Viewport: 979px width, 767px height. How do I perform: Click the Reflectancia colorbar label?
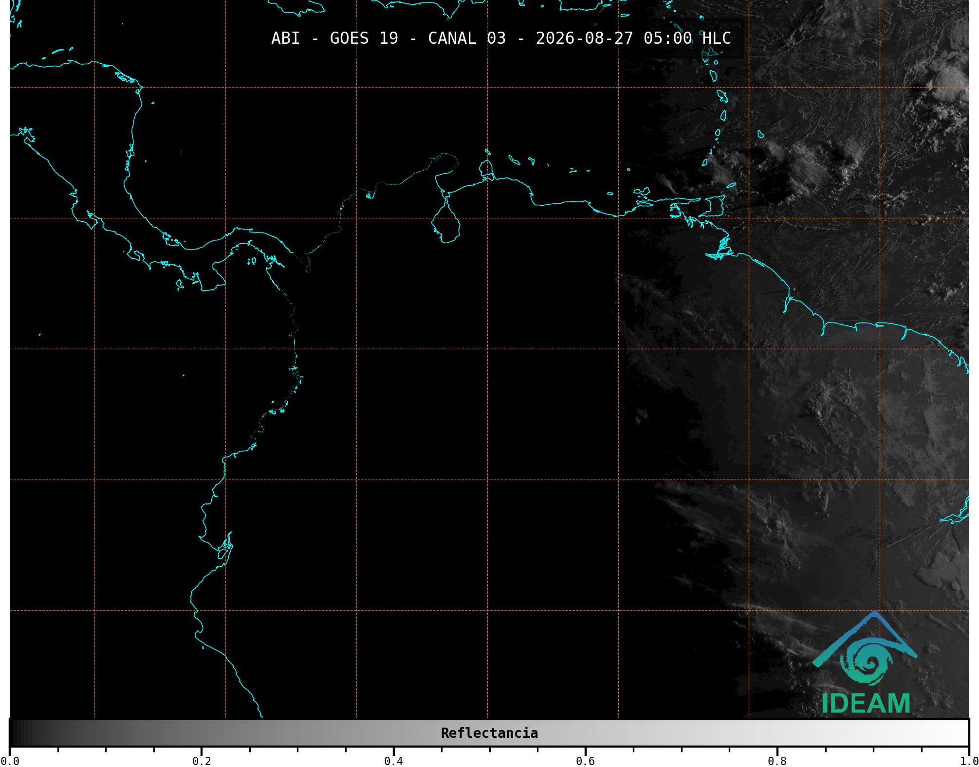489,733
